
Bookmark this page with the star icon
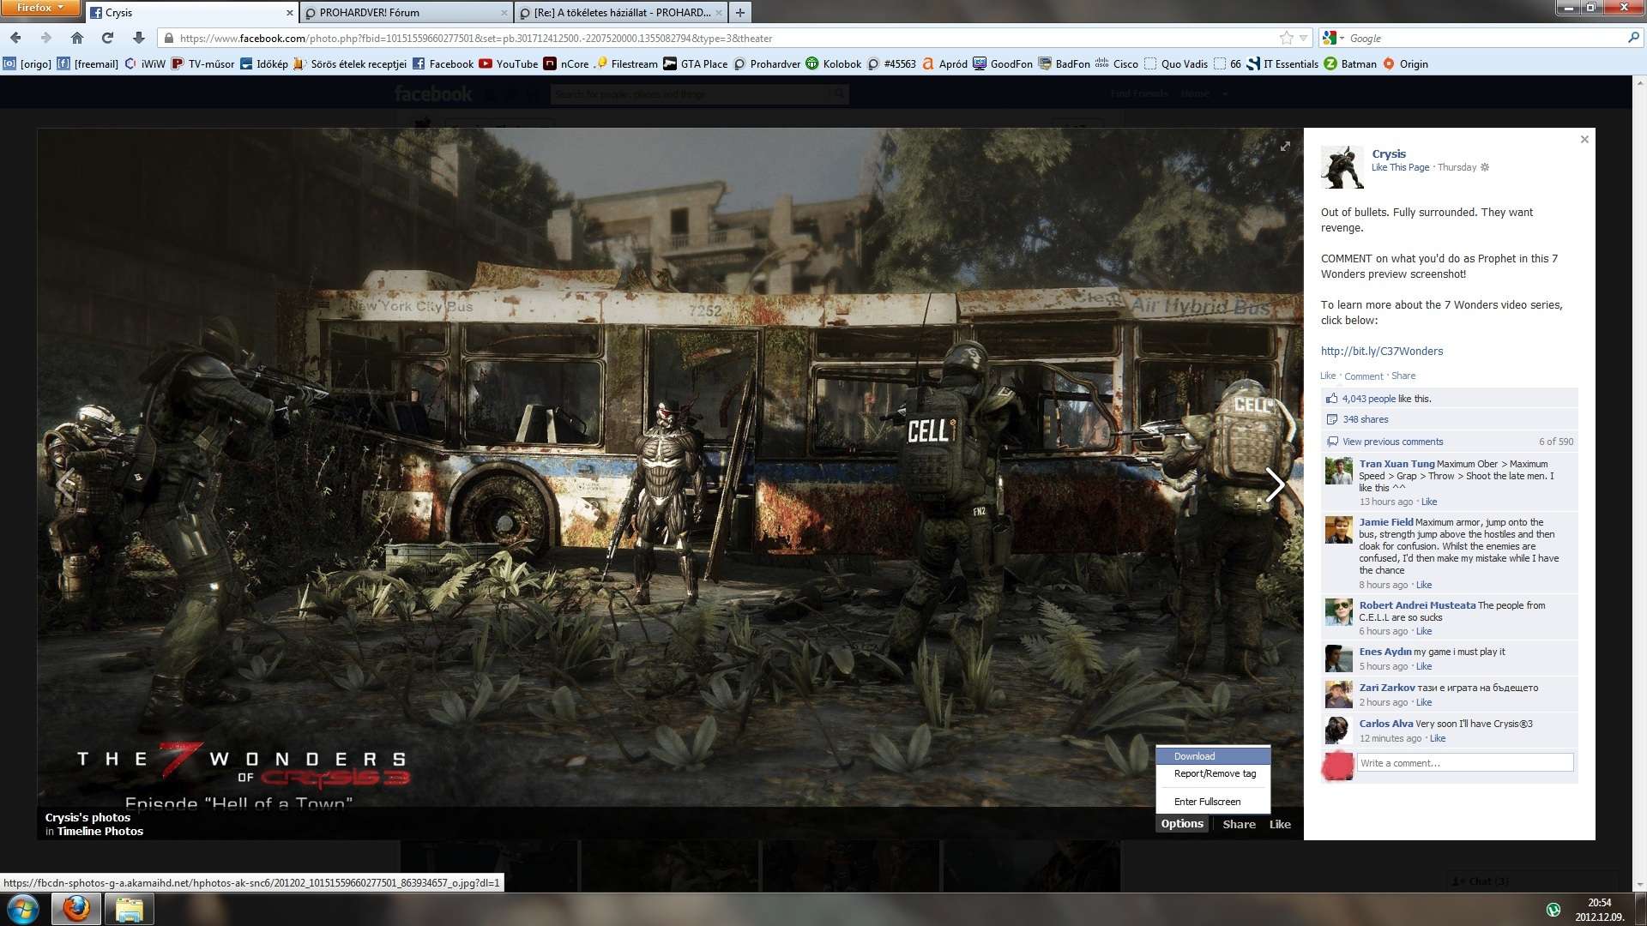1286,38
